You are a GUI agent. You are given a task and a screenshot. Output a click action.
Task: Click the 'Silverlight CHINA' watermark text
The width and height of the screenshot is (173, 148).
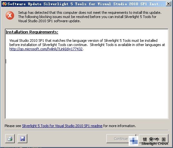[155, 144]
